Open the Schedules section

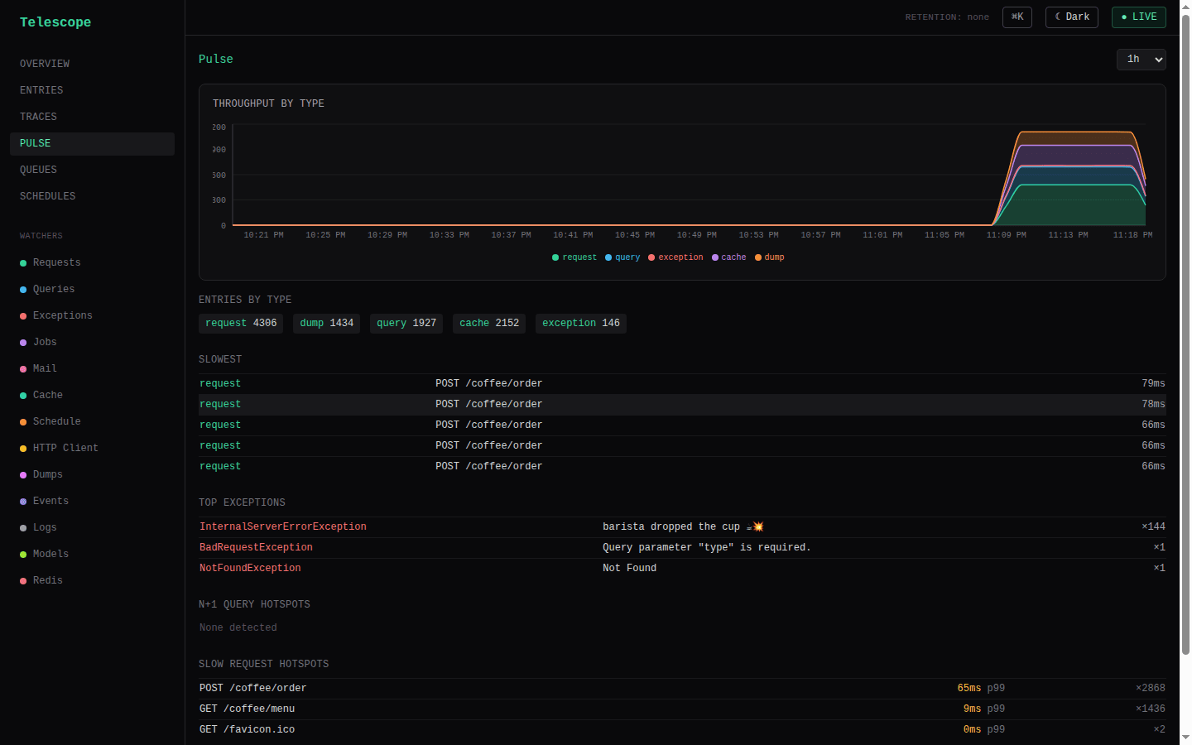[x=92, y=196]
